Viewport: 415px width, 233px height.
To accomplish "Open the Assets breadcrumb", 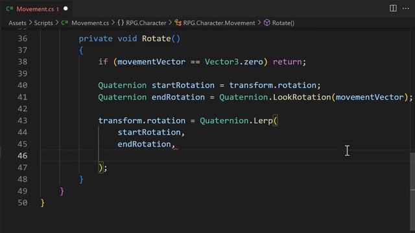I will pyautogui.click(x=18, y=23).
